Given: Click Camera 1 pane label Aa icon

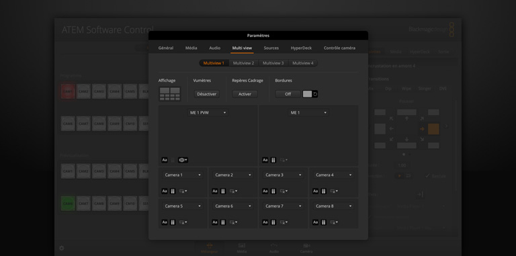Looking at the screenshot, I should 165,191.
